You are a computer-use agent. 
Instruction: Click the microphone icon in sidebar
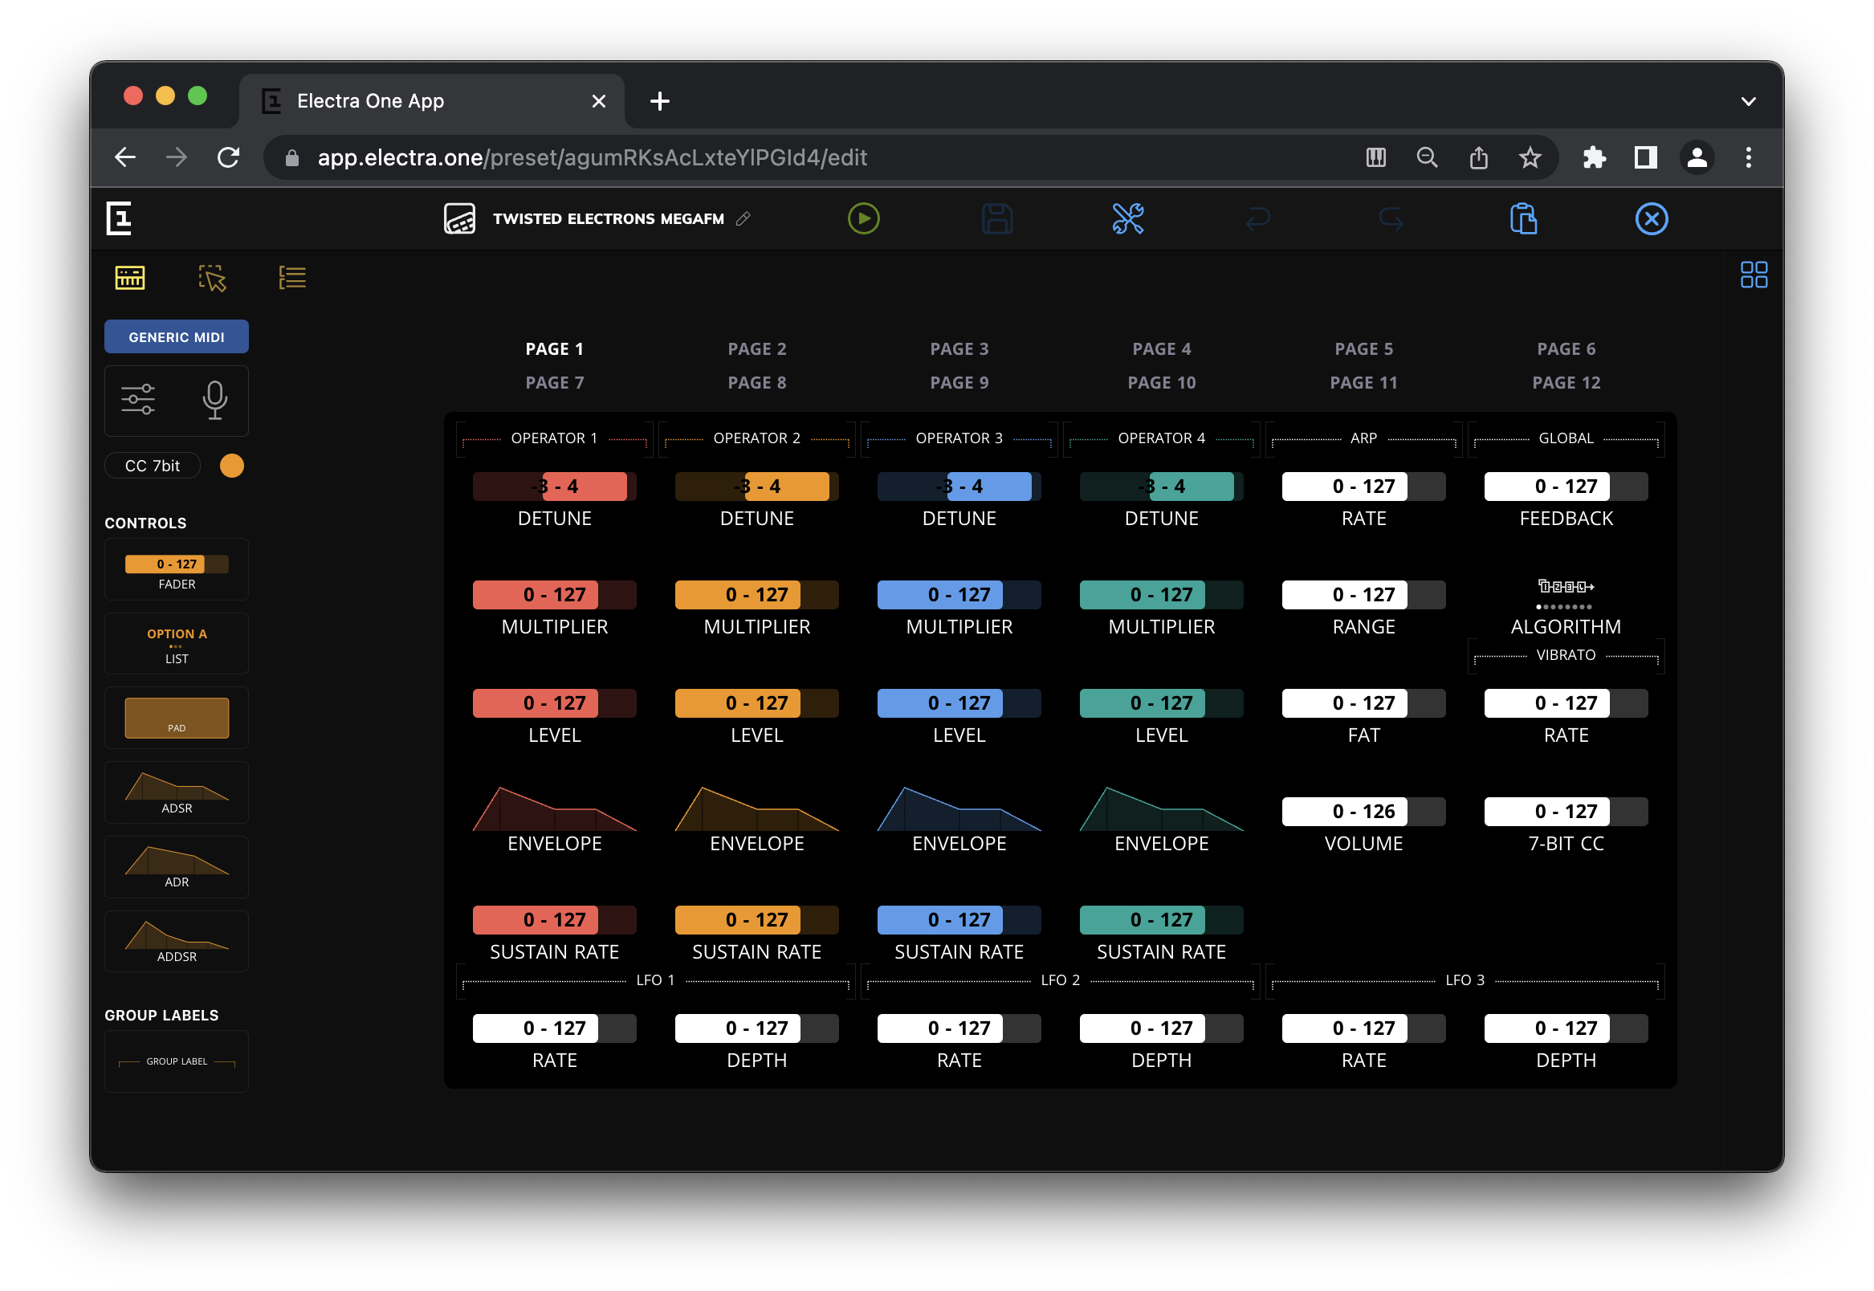tap(214, 400)
